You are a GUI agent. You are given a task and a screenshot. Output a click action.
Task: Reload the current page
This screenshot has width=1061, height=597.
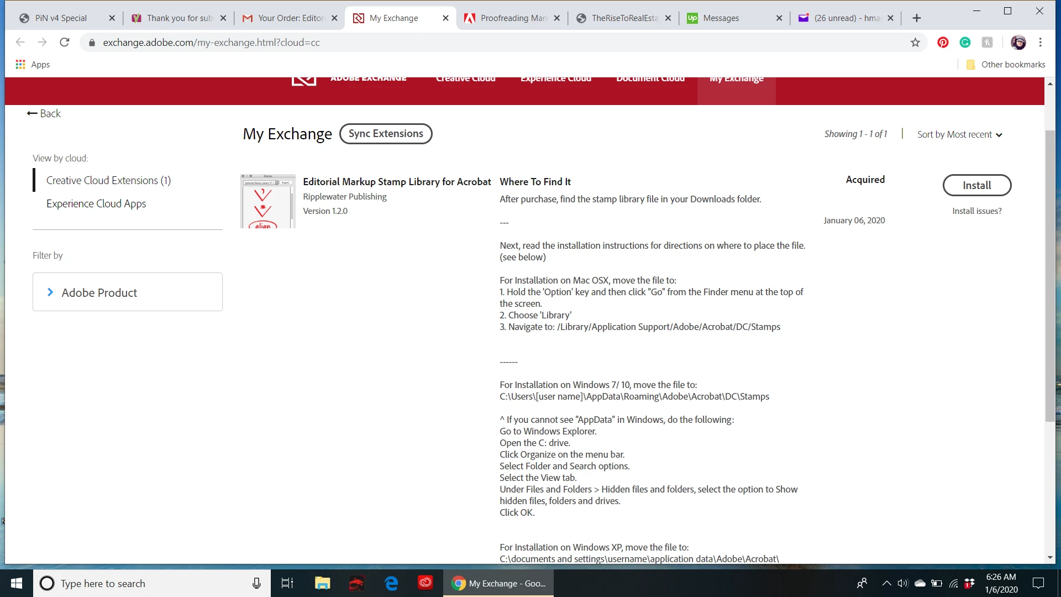click(65, 43)
